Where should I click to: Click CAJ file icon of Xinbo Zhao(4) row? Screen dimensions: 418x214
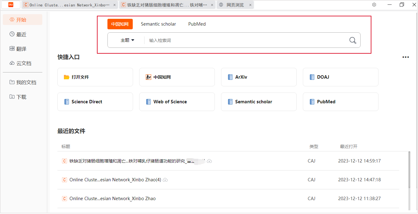coord(65,180)
